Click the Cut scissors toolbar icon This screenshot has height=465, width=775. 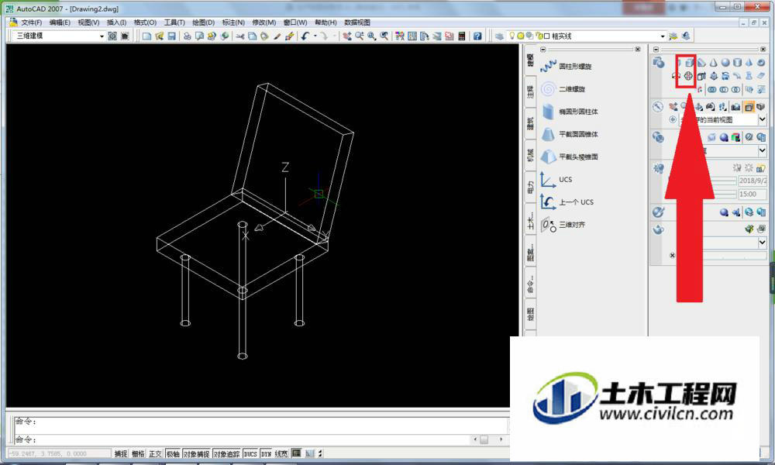coord(240,36)
